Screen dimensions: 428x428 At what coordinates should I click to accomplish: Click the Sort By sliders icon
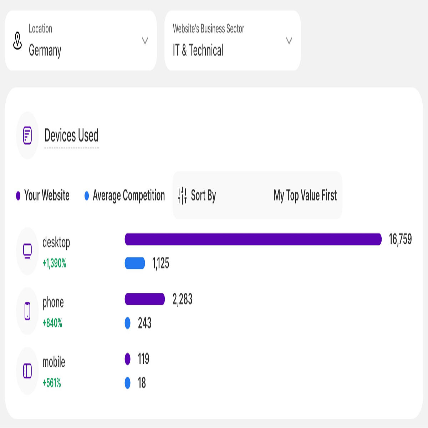point(182,195)
